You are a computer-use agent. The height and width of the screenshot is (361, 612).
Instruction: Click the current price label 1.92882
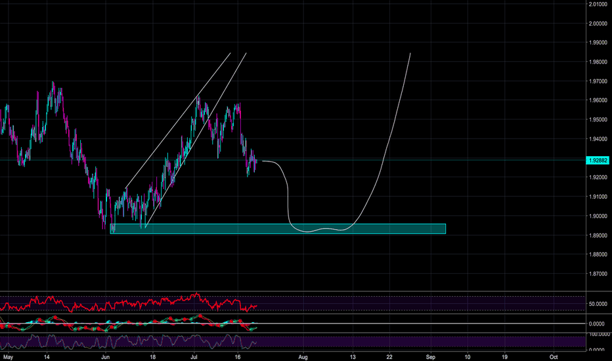pos(598,160)
